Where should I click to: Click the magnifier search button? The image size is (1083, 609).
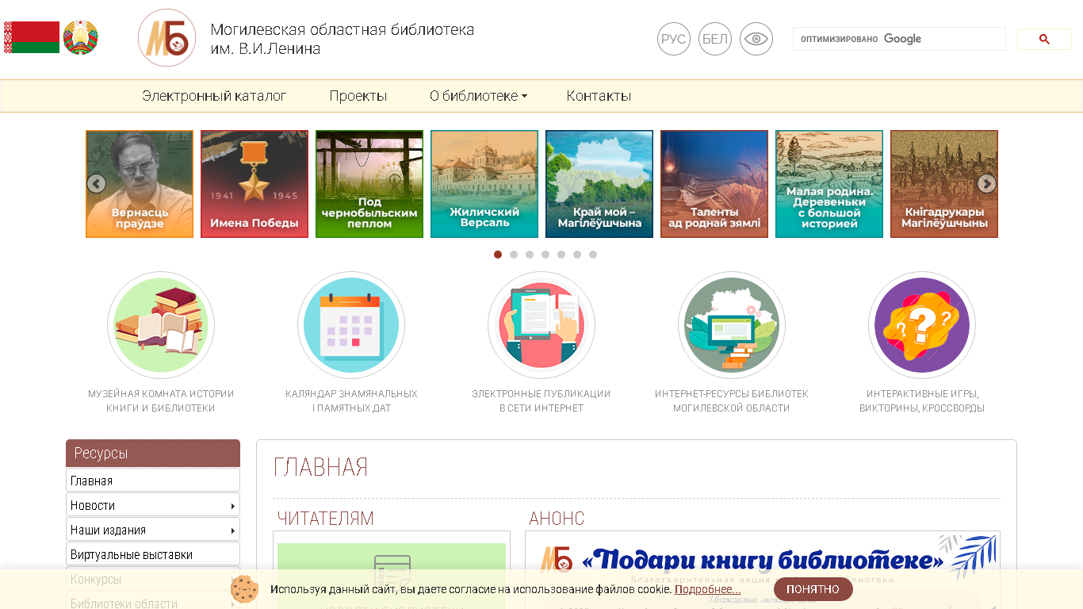1044,39
